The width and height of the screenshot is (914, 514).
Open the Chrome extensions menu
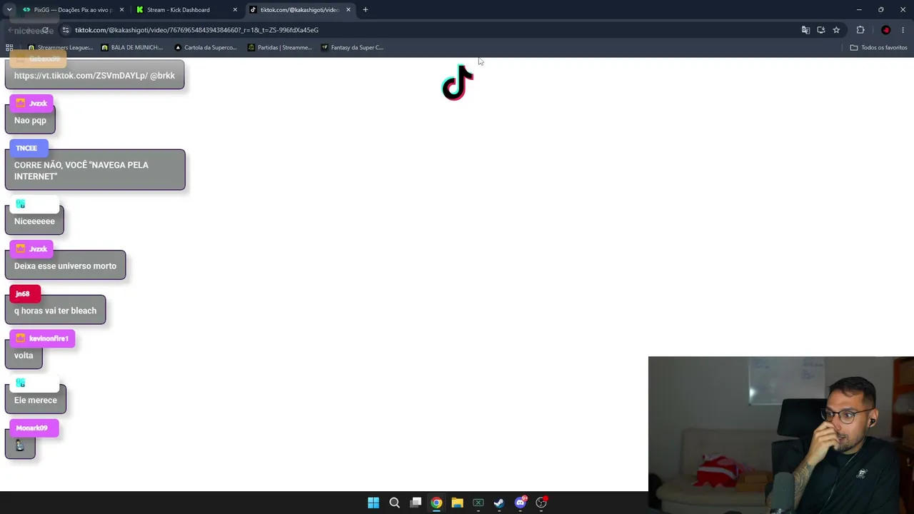pos(860,30)
